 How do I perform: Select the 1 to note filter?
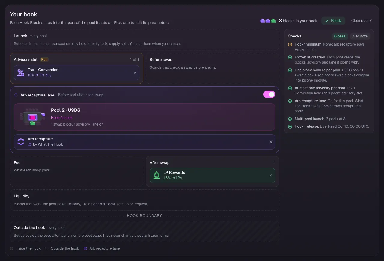pyautogui.click(x=360, y=36)
